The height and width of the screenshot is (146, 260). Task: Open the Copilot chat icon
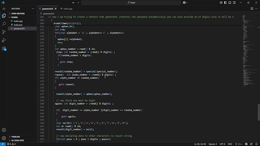point(184,3)
